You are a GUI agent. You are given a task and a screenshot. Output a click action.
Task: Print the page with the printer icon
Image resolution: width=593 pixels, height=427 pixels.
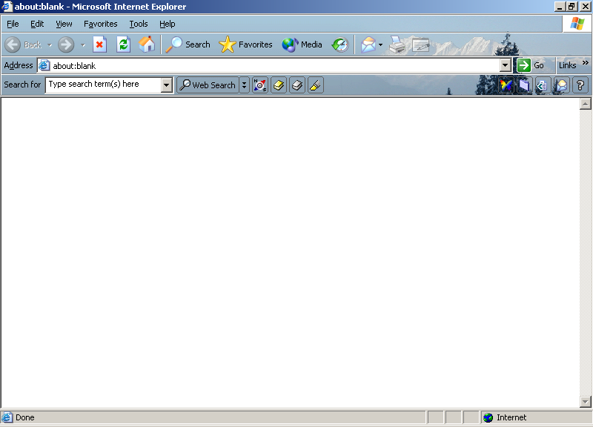click(x=397, y=44)
